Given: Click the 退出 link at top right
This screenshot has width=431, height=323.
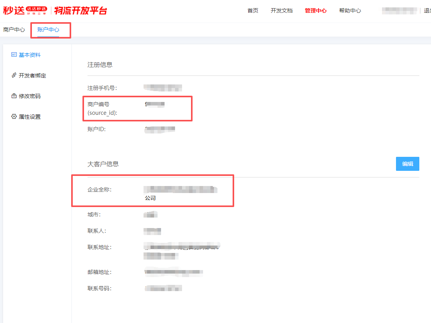Looking at the screenshot, I should pos(427,11).
